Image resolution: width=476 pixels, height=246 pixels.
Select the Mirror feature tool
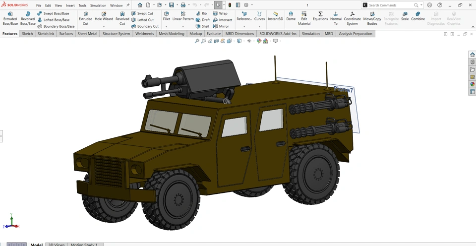coord(221,26)
